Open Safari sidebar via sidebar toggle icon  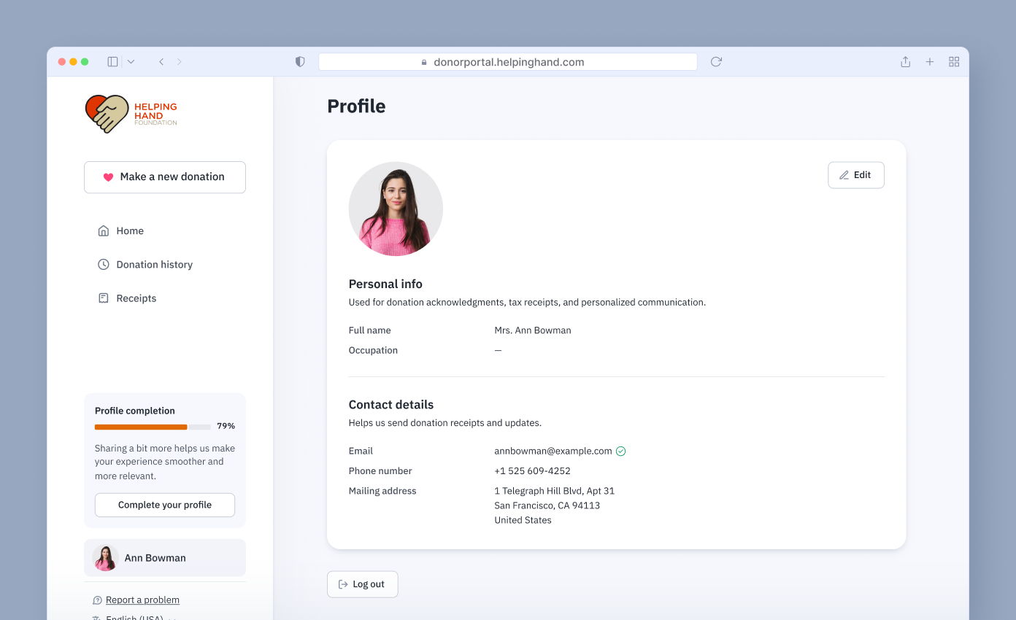(112, 61)
